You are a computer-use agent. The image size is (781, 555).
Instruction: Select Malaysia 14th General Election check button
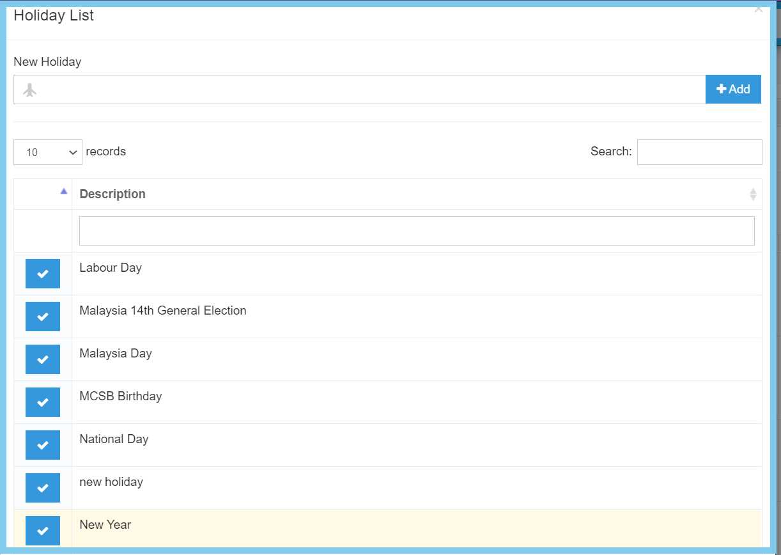(43, 317)
